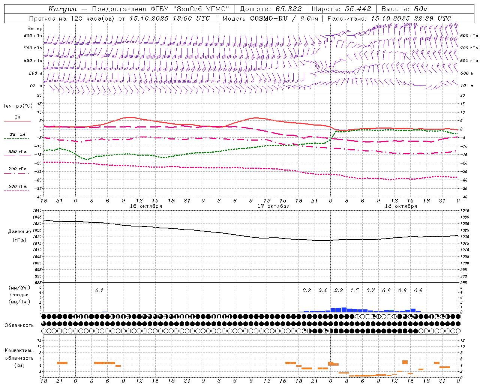Screen dimensions: 480x384
Task: Click "Прогноз на 120 часа(ов)" forecast text
Action: coord(72,18)
